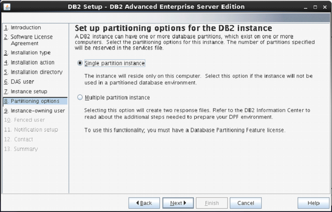The width and height of the screenshot is (332, 212).
Task: Jump to Installation action step
Action: click(32, 62)
